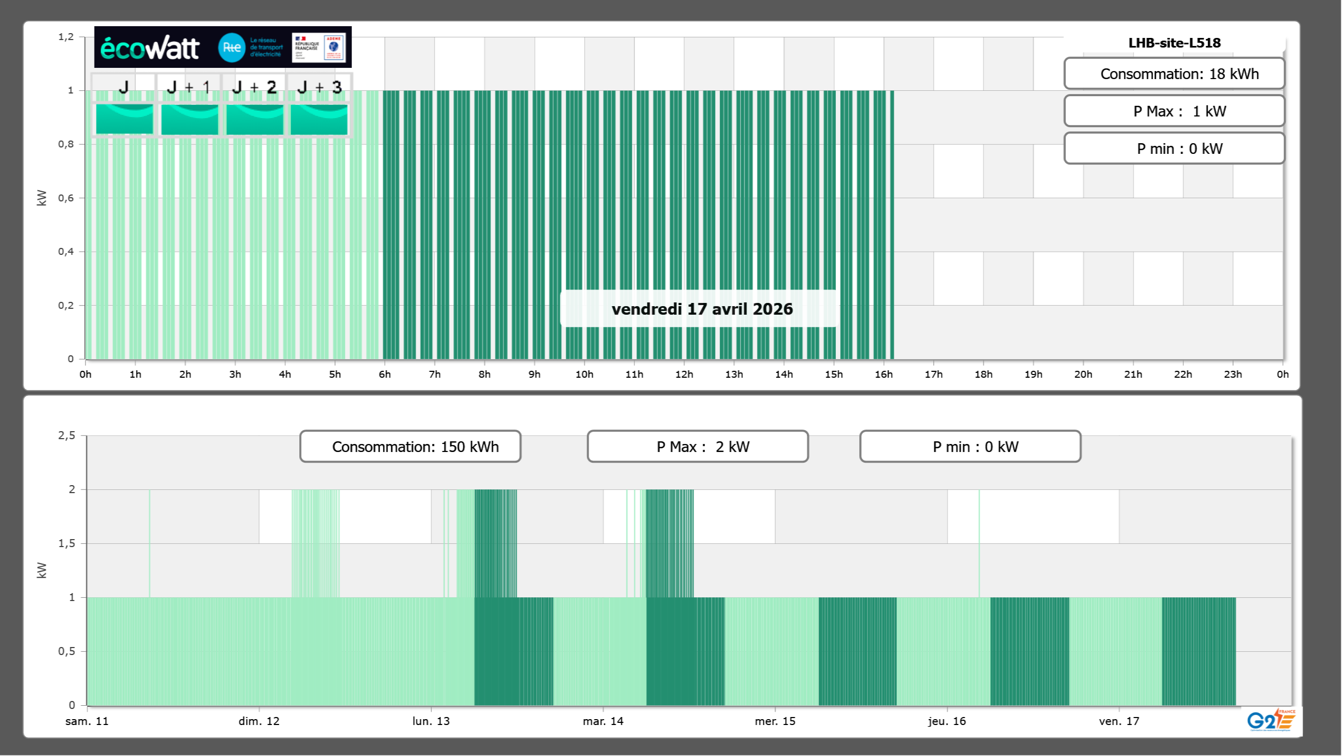Click the weekly P min : 0 kW box

[x=970, y=447]
